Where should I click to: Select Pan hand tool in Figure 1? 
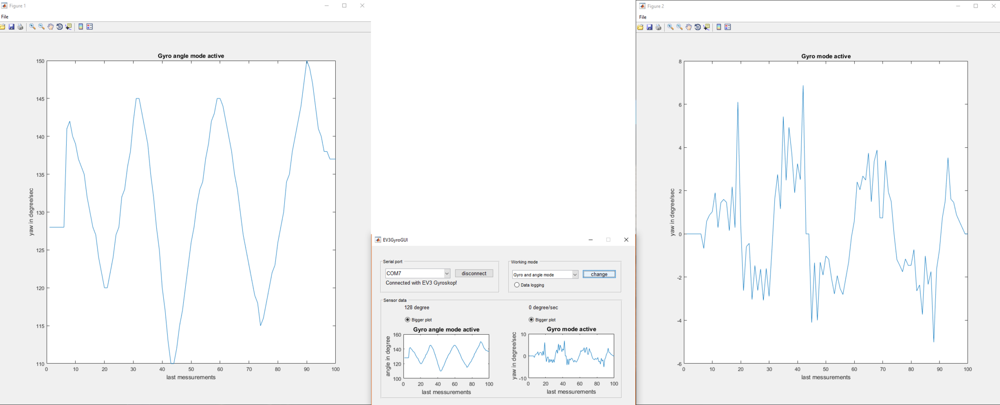[x=50, y=27]
